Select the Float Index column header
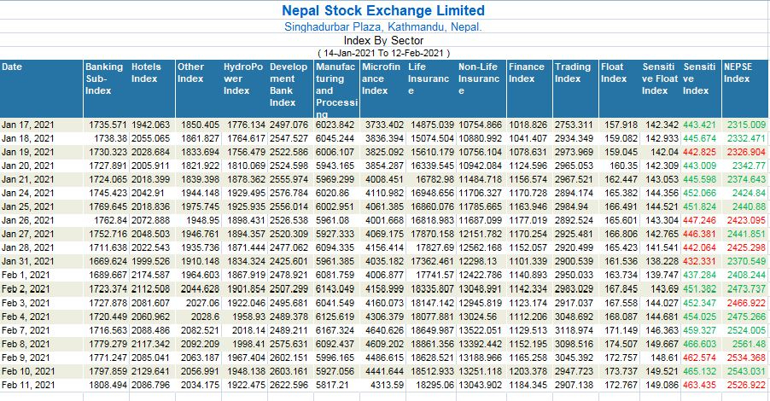 click(613, 73)
